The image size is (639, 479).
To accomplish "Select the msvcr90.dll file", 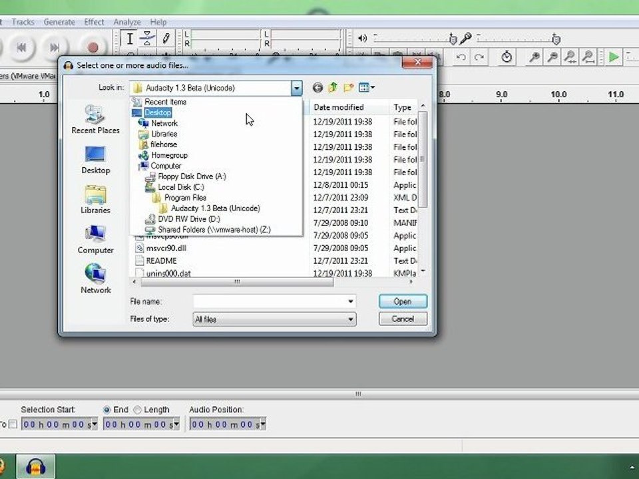I will coord(166,248).
